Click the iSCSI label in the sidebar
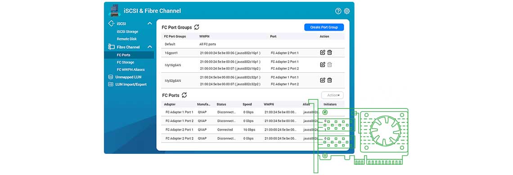 click(121, 23)
